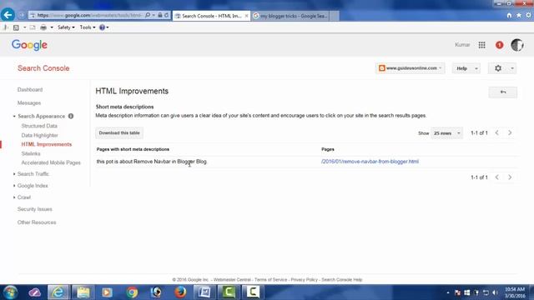
Task: Click the Print icon in command bar
Action: click(43, 27)
